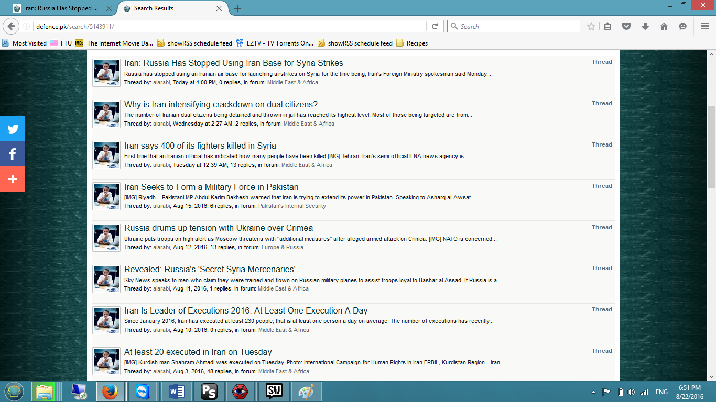716x402 pixels.
Task: Open the Most Visited bookmarks folder
Action: (25, 43)
